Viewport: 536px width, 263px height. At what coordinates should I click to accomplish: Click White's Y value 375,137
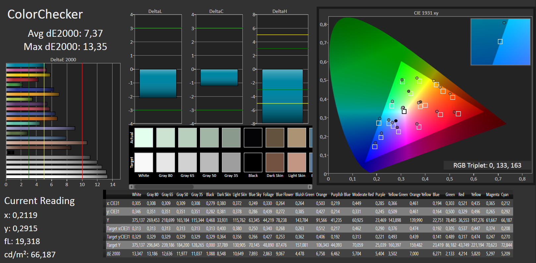[138, 220]
